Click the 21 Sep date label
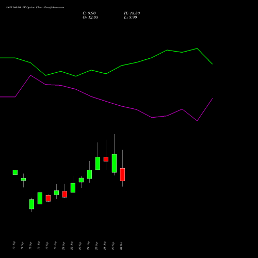The height and width of the screenshot is (258, 258). coord(63,245)
